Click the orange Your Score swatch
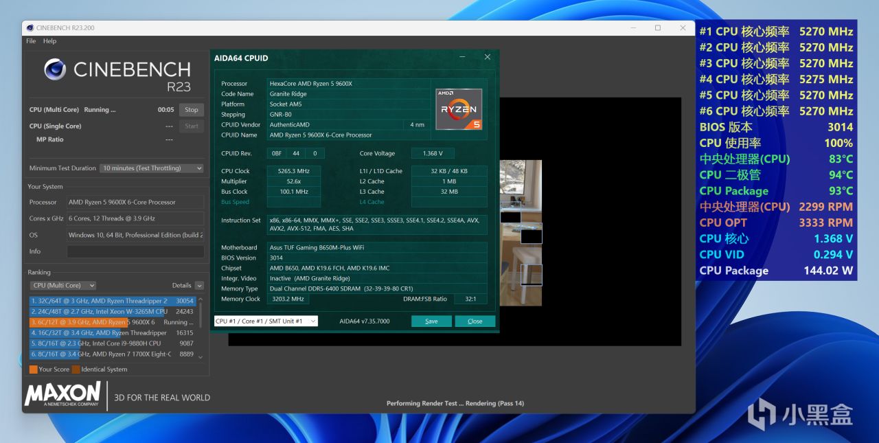 click(x=33, y=370)
